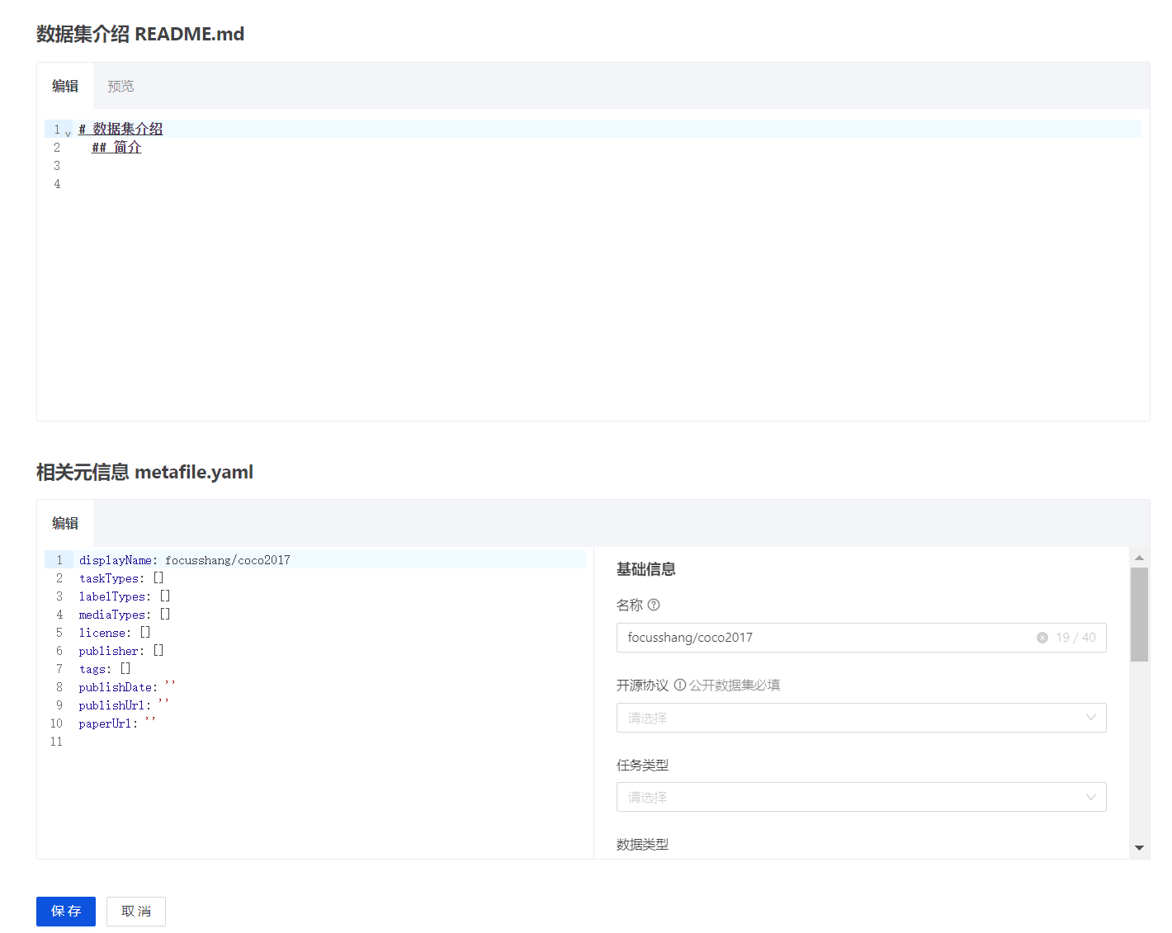1172x933 pixels.
Task: Click the 'tags: []' yaml line
Action: click(105, 669)
